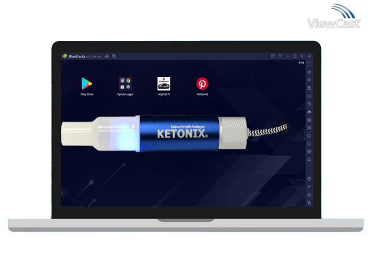
Task: Collapse the right sidebar with double arrow
Action: (x=309, y=56)
